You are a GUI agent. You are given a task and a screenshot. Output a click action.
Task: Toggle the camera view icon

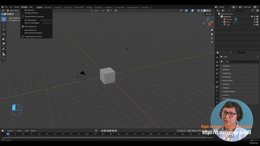(212, 38)
